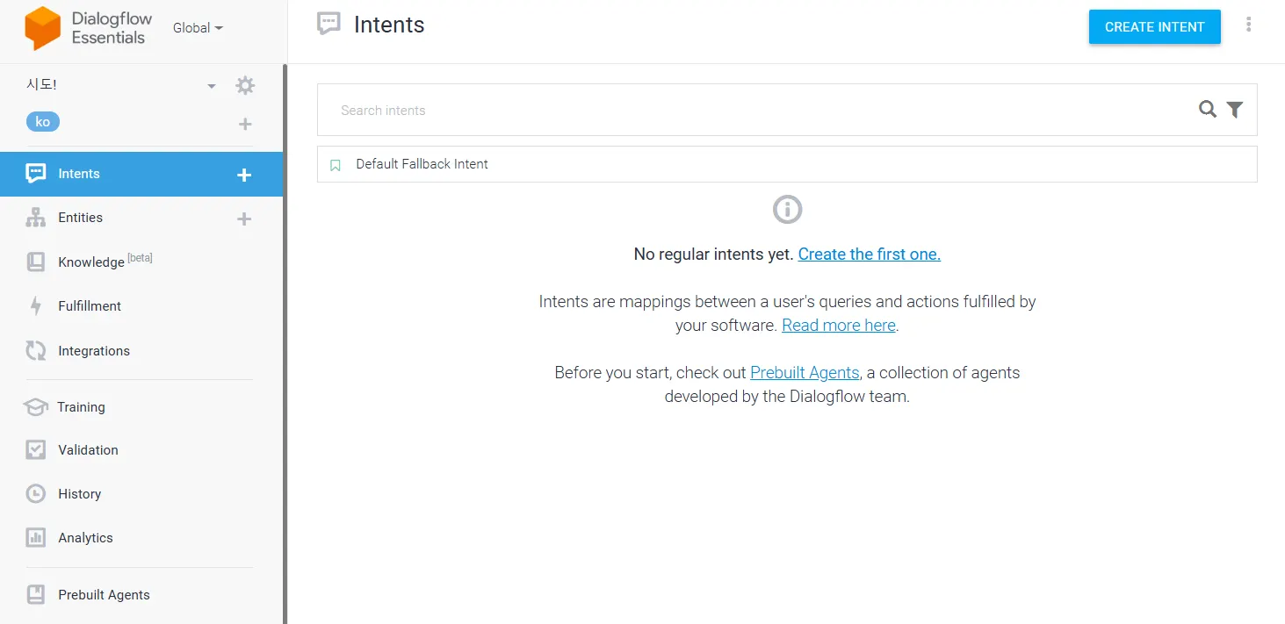
Task: Open the Integrations page
Action: [x=94, y=351]
